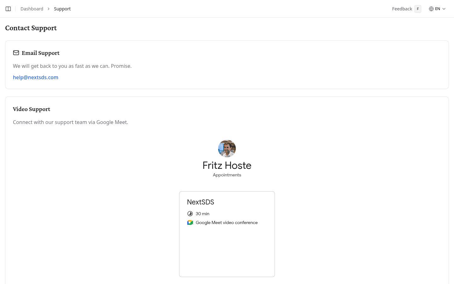Expand the language selector chevron arrow

pyautogui.click(x=444, y=9)
